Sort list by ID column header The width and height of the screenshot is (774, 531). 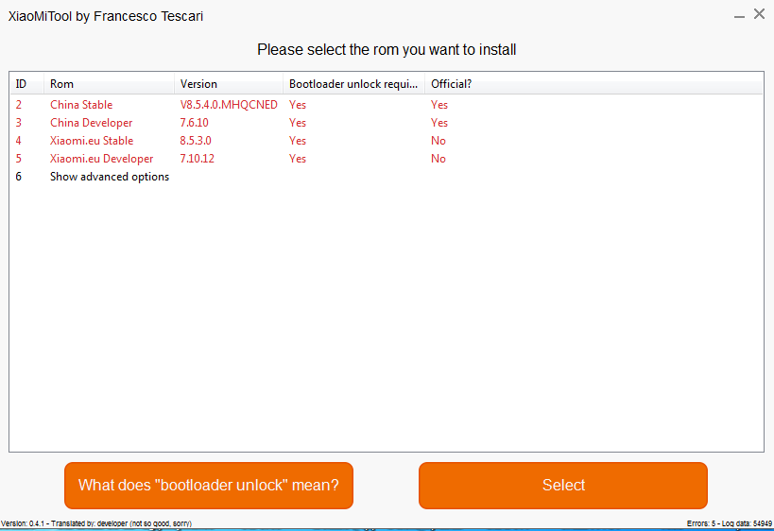tap(27, 84)
